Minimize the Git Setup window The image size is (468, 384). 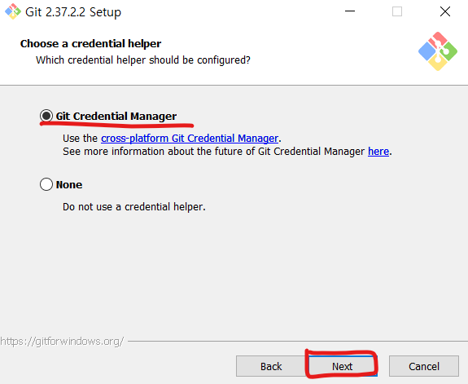pyautogui.click(x=350, y=11)
